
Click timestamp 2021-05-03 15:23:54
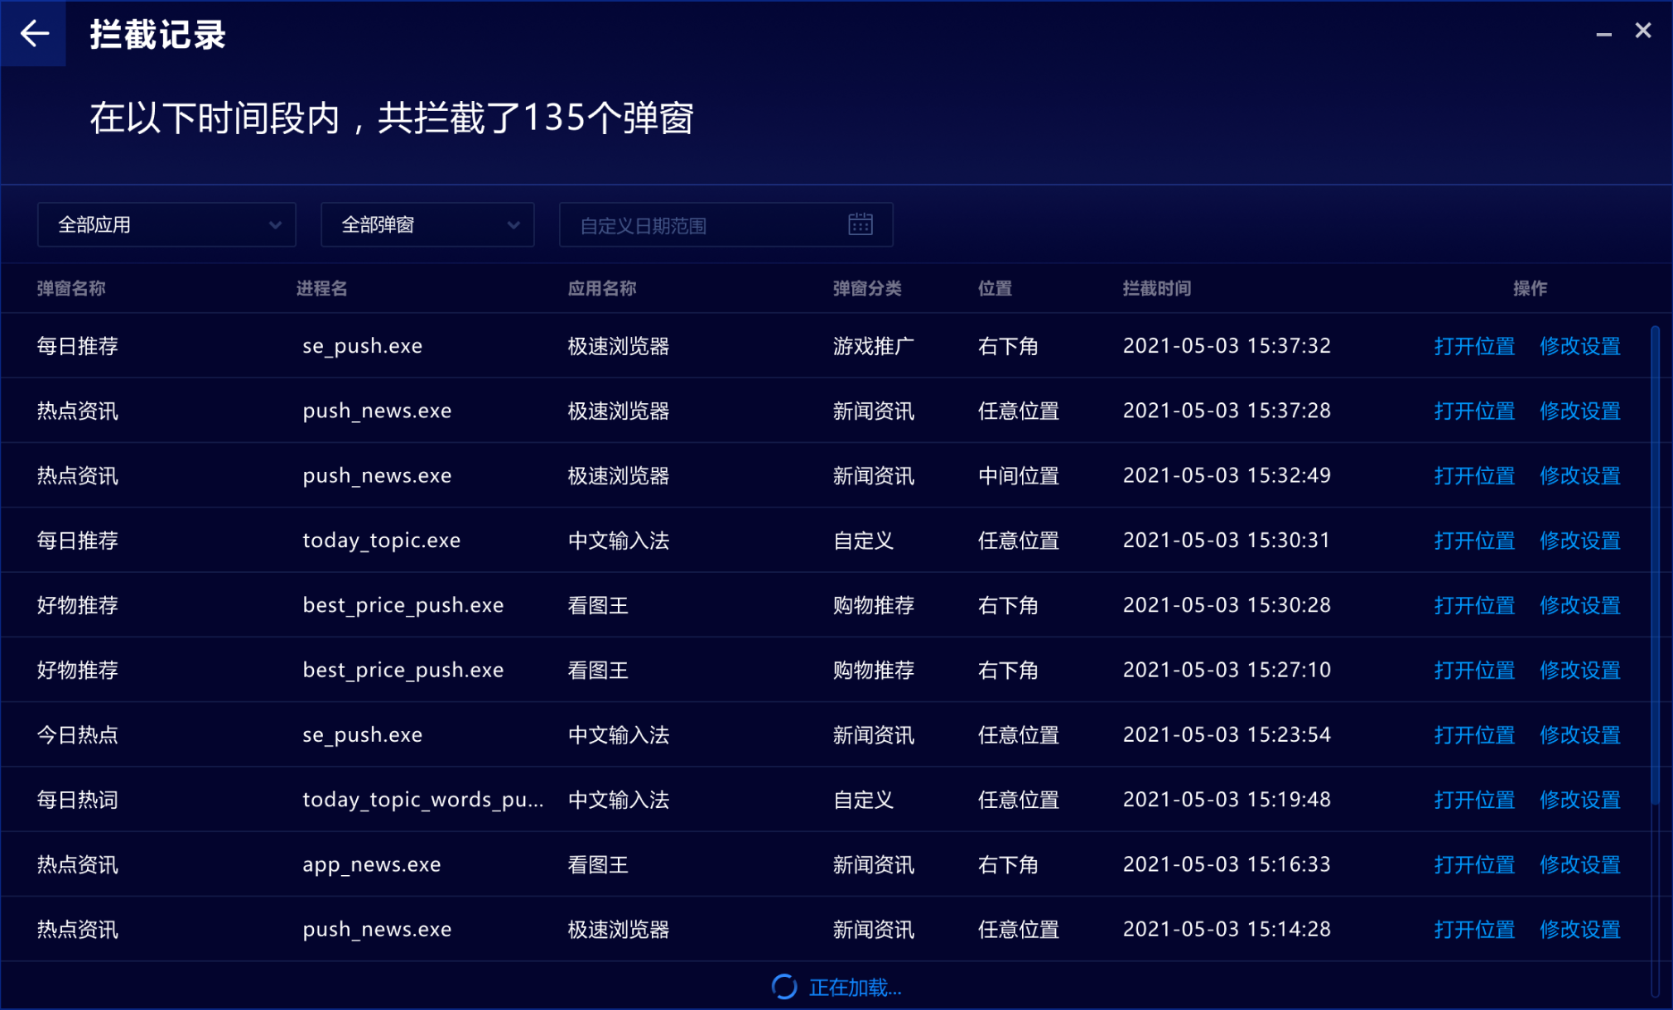(x=1227, y=735)
